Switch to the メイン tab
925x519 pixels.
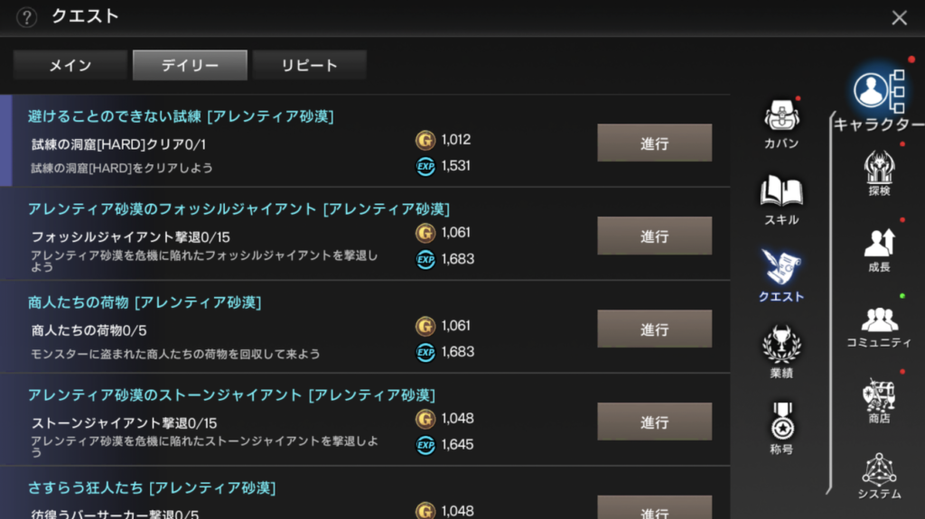pos(70,65)
